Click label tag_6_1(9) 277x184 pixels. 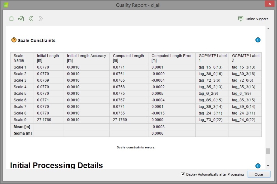pyautogui.click(x=241, y=93)
